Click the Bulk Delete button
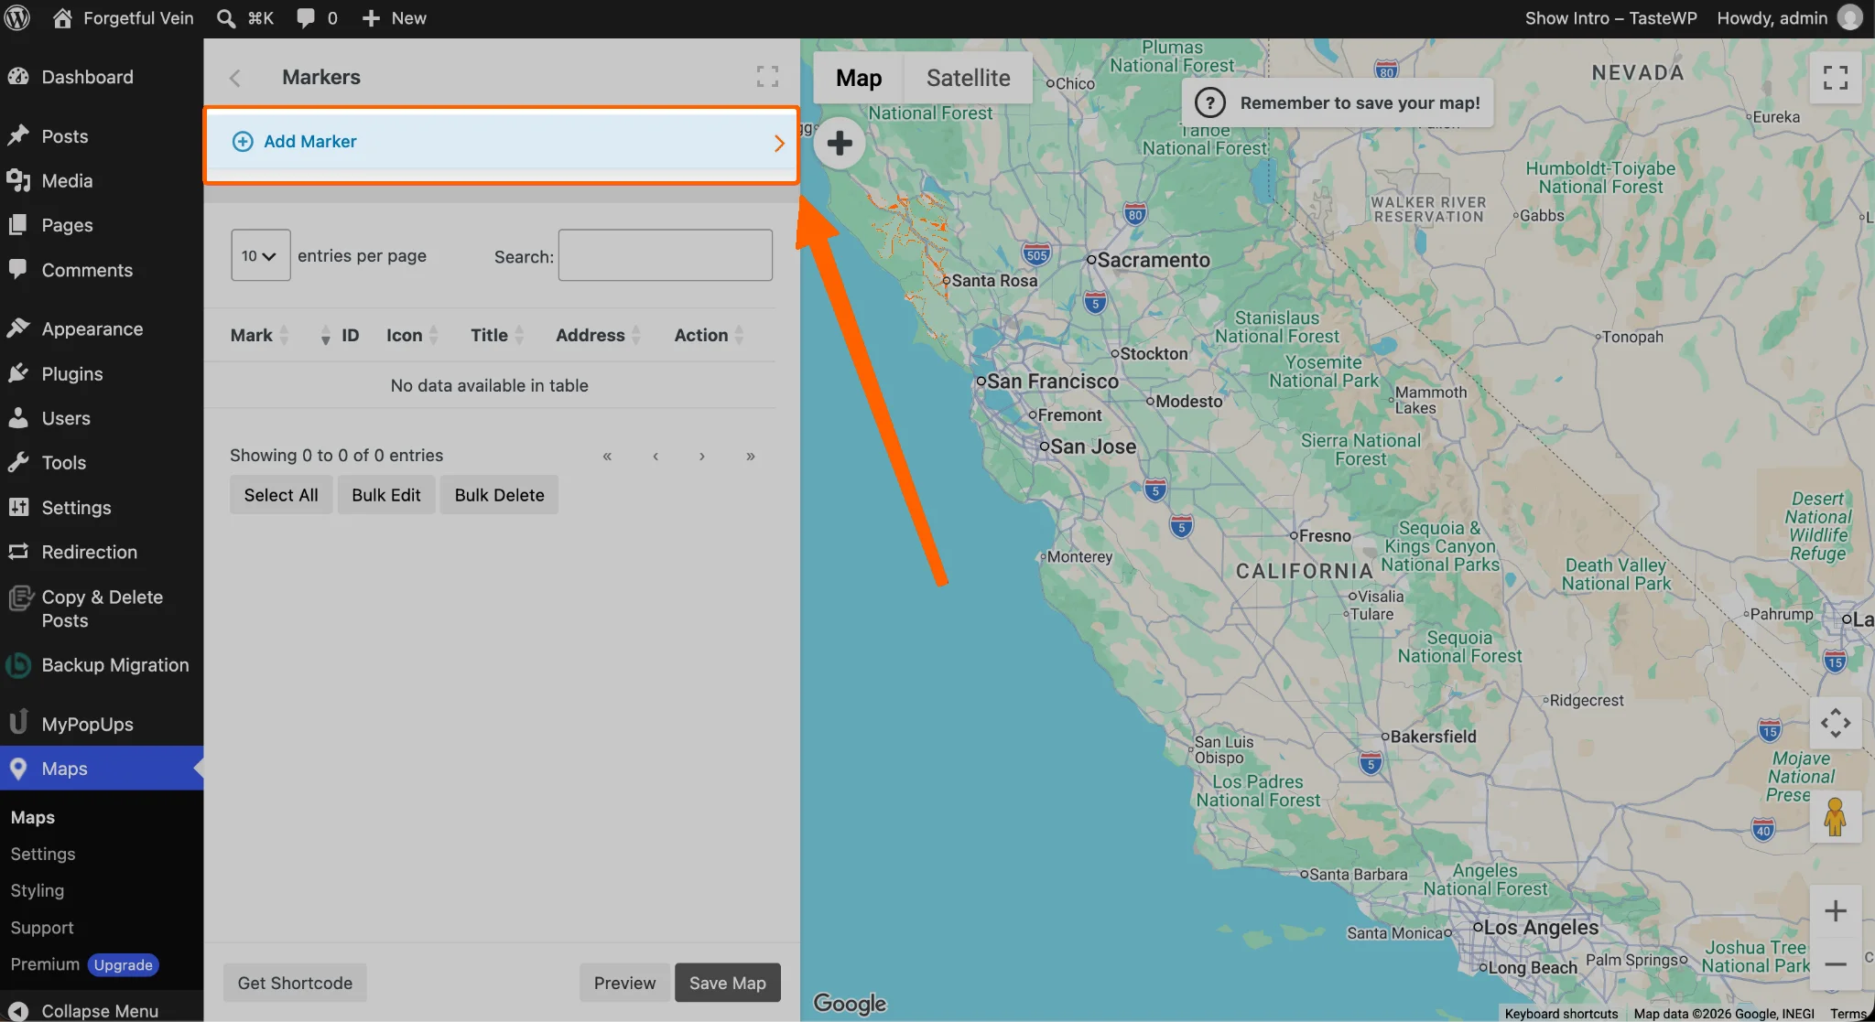Image resolution: width=1875 pixels, height=1022 pixels. click(499, 495)
